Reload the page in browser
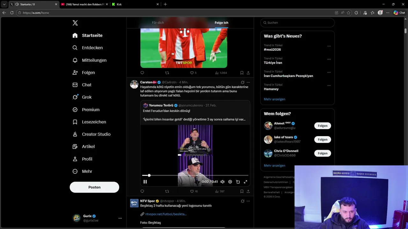The height and width of the screenshot is (229, 408). click(12, 13)
